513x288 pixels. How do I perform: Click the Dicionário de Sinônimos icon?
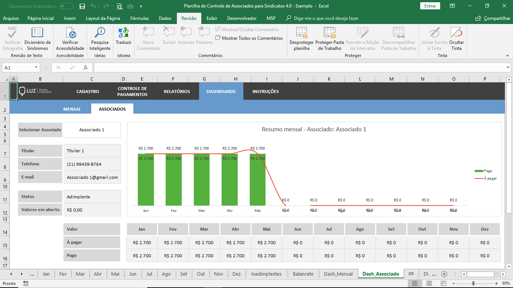coord(37,33)
